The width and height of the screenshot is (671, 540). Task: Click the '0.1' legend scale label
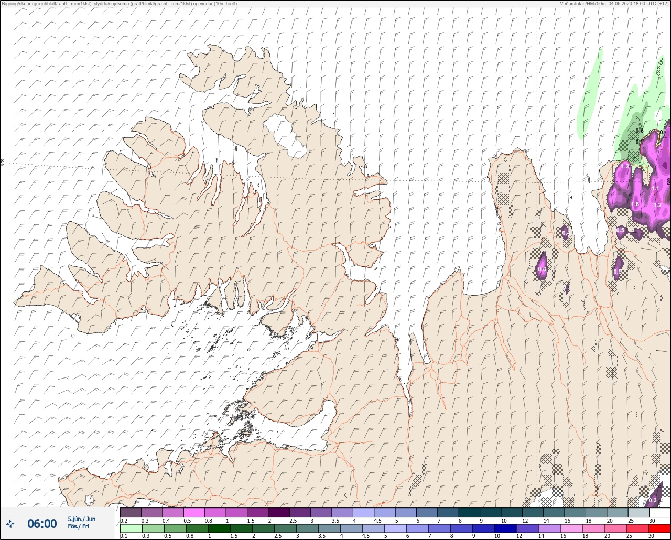pos(124,536)
